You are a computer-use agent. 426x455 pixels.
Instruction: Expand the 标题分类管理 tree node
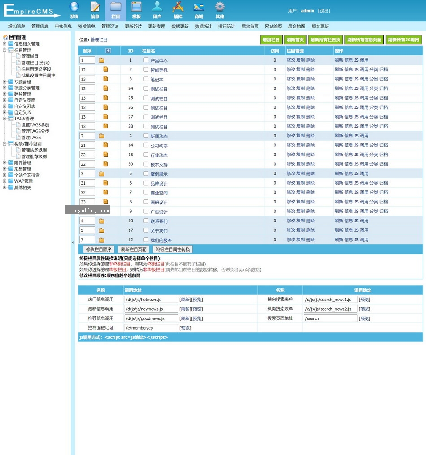pyautogui.click(x=4, y=88)
